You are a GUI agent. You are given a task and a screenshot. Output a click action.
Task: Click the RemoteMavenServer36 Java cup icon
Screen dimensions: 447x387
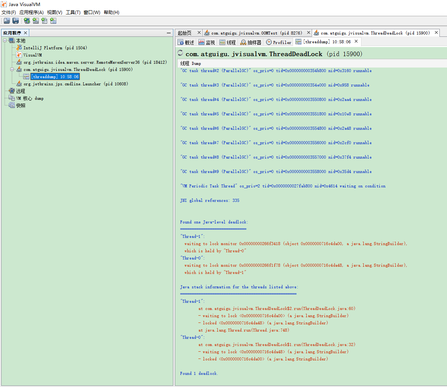click(19, 62)
